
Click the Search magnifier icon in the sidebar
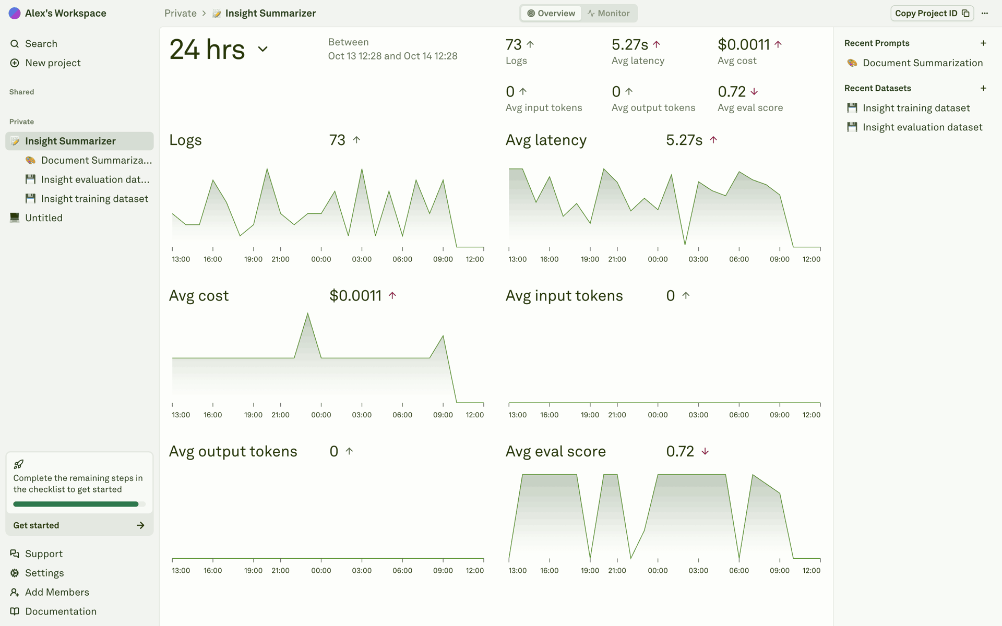pyautogui.click(x=15, y=44)
